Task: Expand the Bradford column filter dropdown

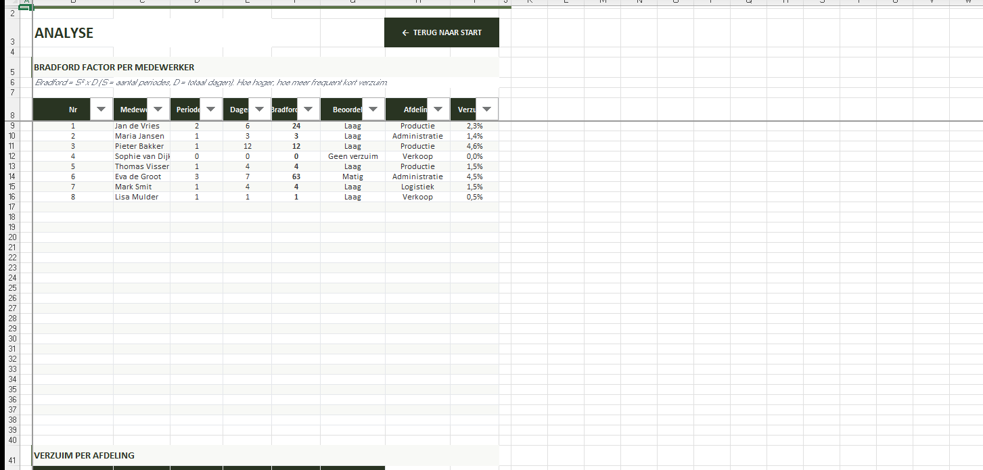Action: tap(308, 109)
